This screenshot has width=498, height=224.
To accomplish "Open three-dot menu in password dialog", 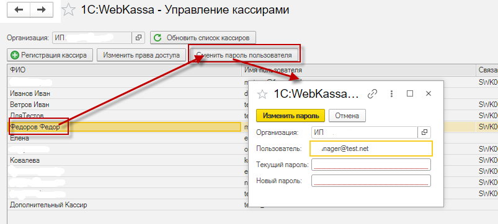I will tap(391, 93).
